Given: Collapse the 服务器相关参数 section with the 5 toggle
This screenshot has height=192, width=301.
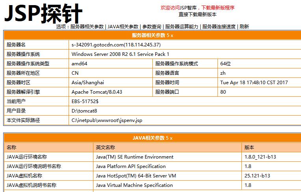Looking at the screenshot, I should tap(168, 35).
